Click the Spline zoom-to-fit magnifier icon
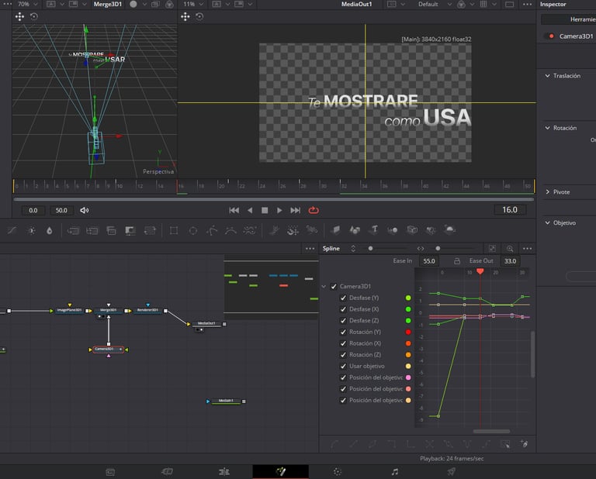This screenshot has height=479, width=596. [510, 249]
